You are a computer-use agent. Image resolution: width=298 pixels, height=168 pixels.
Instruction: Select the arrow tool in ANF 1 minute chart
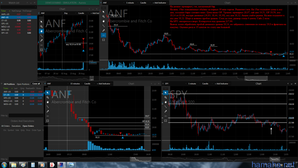[x=103, y=30]
